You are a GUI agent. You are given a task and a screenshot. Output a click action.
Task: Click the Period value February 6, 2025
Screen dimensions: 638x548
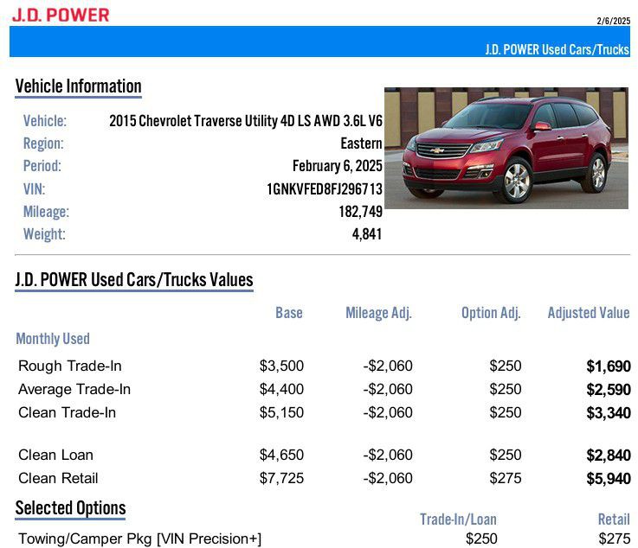[338, 166]
